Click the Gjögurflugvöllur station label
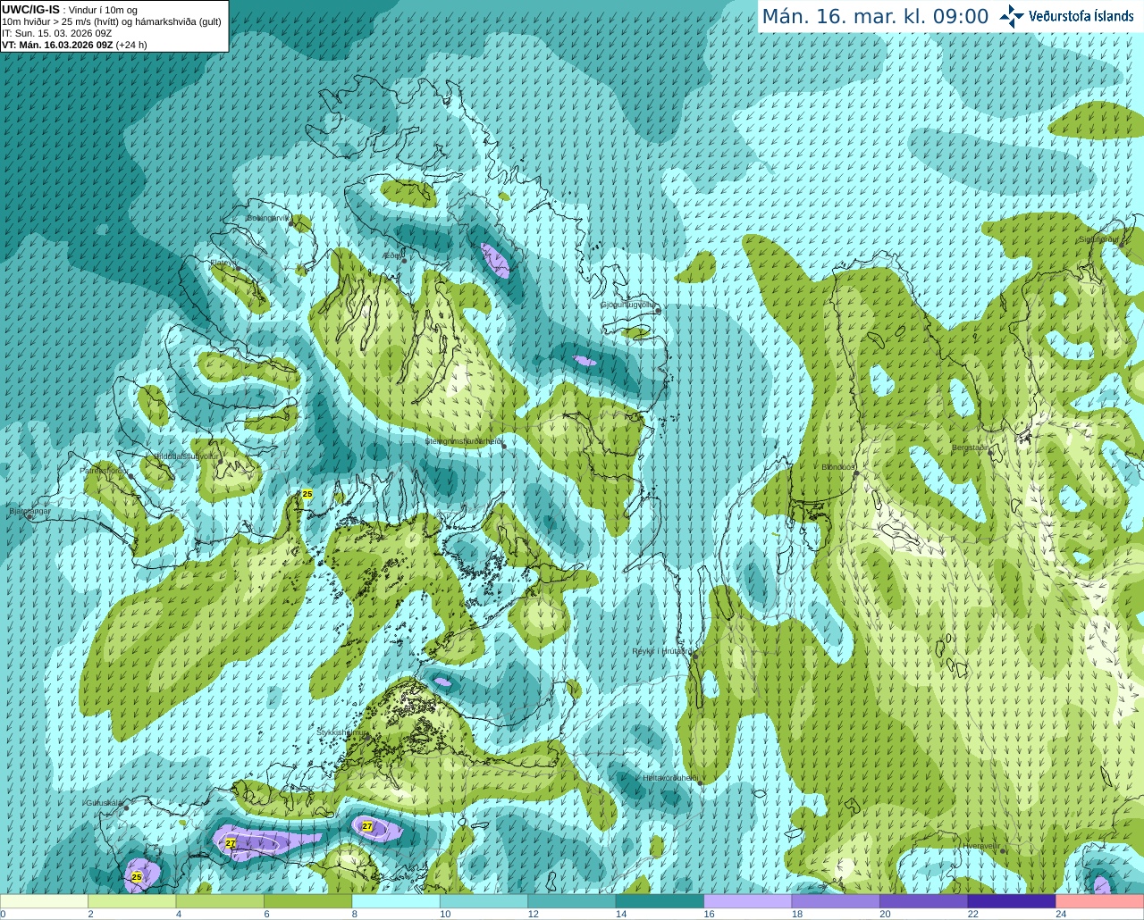This screenshot has width=1144, height=920. (628, 305)
